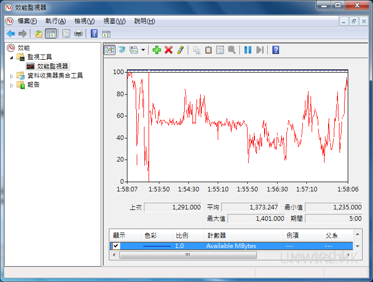This screenshot has height=282, width=373.
Task: Click the paste counter list icon
Action: tap(208, 50)
